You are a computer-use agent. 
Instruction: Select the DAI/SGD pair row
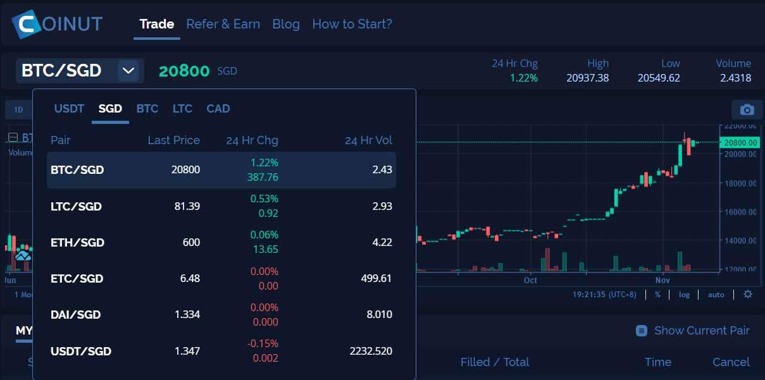pos(221,314)
